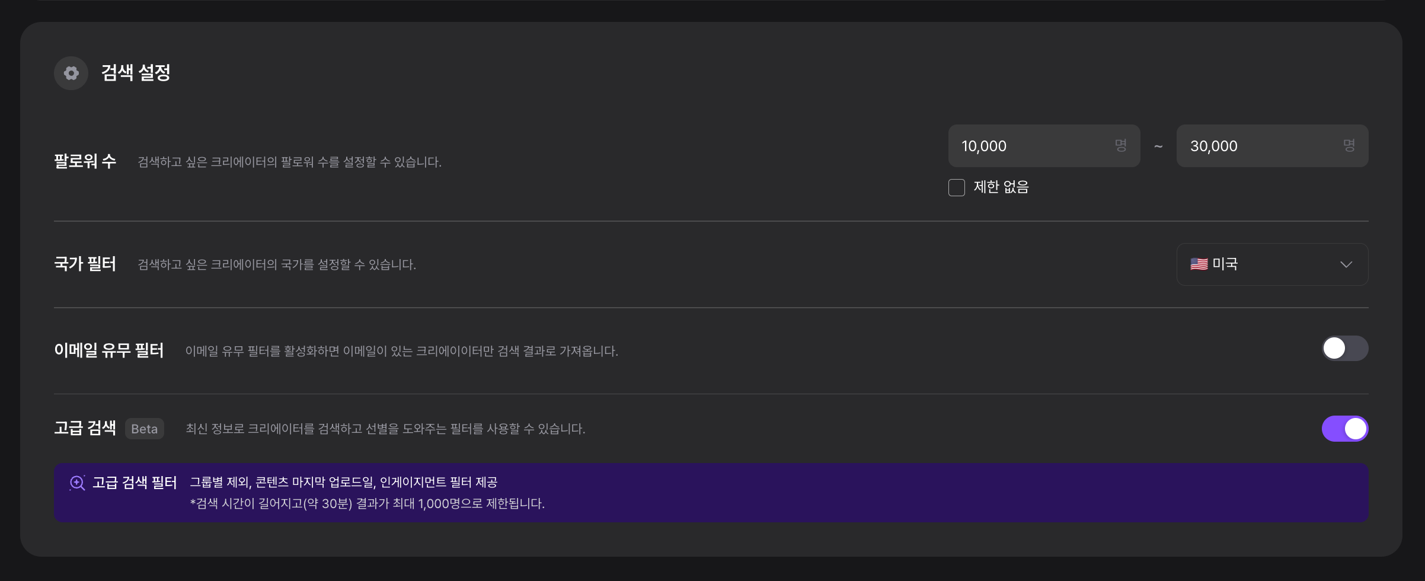Check the 제한 없음 checkbox

coord(957,187)
